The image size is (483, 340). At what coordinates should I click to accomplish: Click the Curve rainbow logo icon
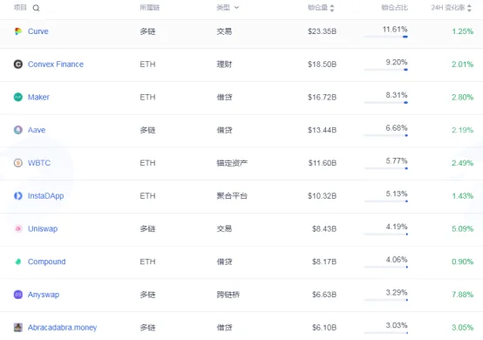click(x=18, y=31)
